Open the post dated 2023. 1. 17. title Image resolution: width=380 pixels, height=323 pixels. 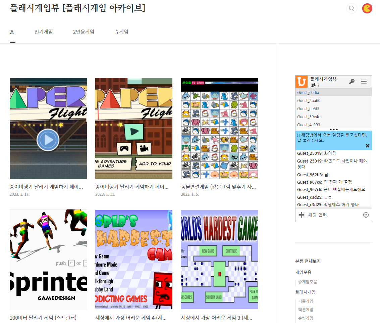pyautogui.click(x=46, y=187)
